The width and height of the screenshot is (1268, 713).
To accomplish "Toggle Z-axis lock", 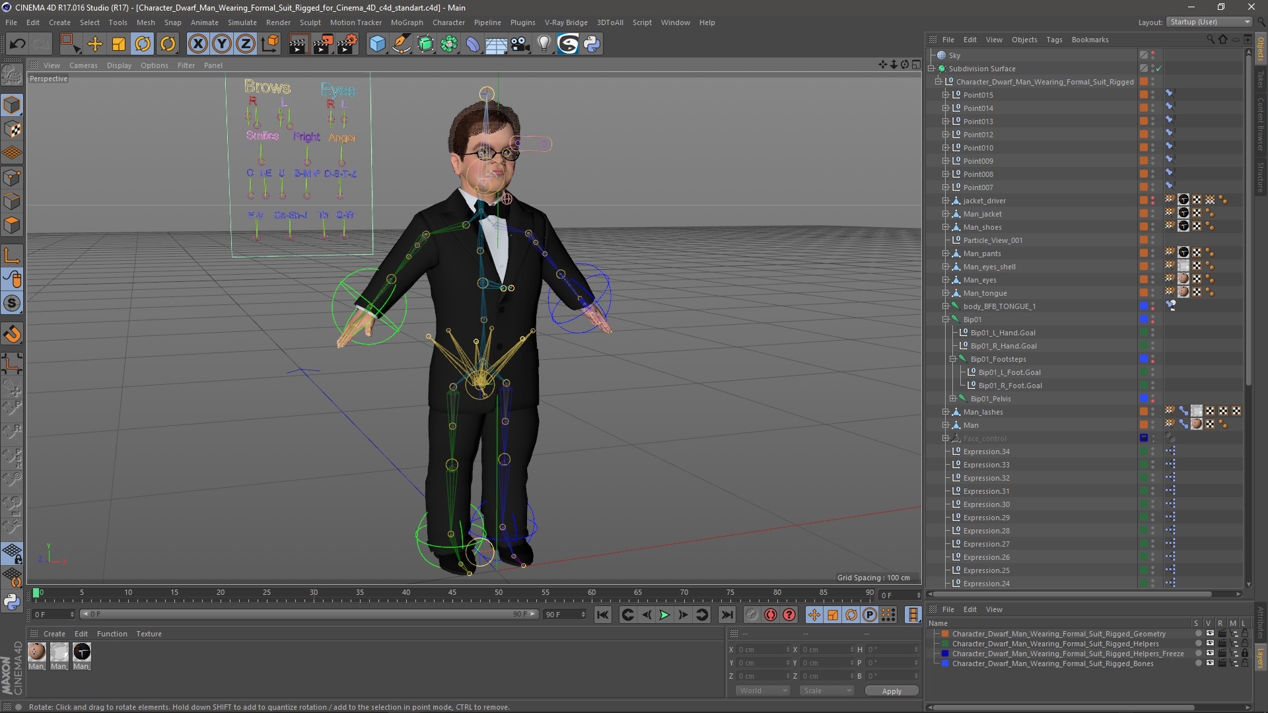I will (246, 44).
